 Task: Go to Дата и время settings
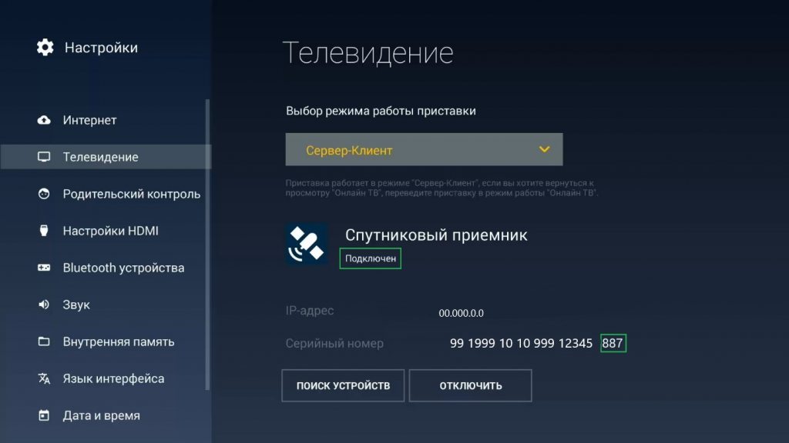coord(106,415)
